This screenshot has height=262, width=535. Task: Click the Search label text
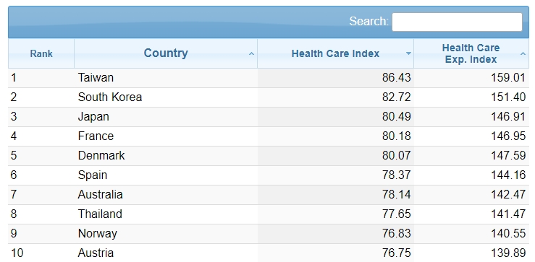368,22
